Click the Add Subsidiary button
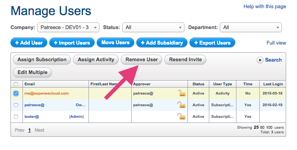The height and width of the screenshot is (150, 297). (x=162, y=43)
